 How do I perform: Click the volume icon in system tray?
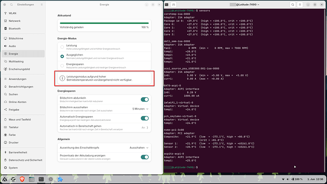288,179
